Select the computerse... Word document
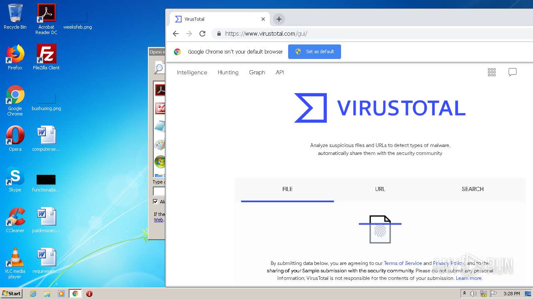 pos(46,139)
